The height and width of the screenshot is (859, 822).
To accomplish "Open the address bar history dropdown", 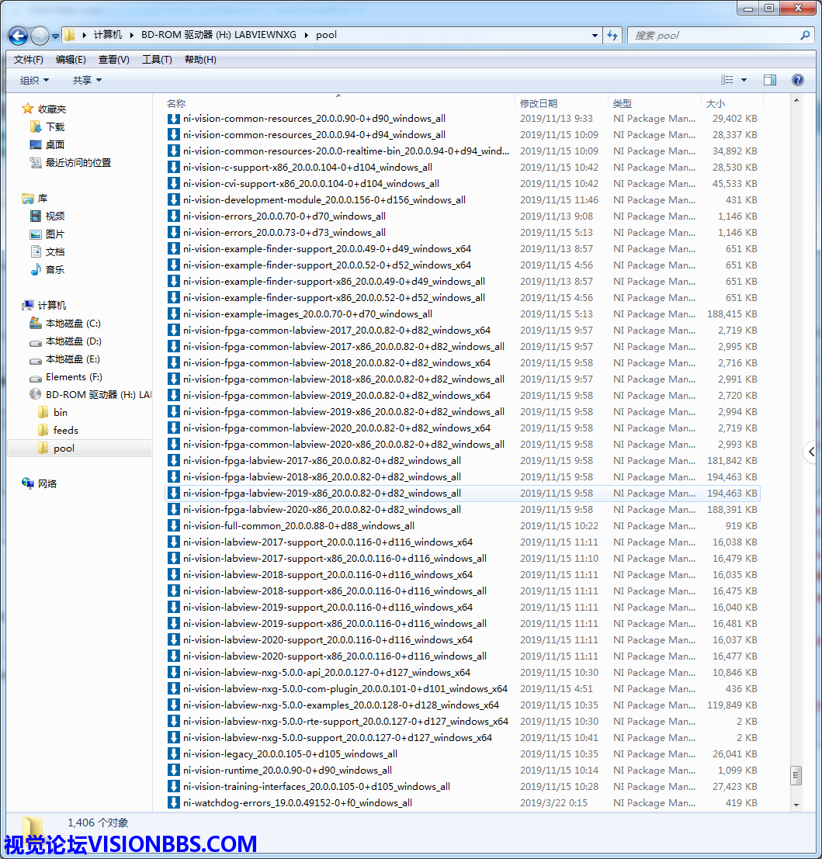I will pyautogui.click(x=595, y=36).
